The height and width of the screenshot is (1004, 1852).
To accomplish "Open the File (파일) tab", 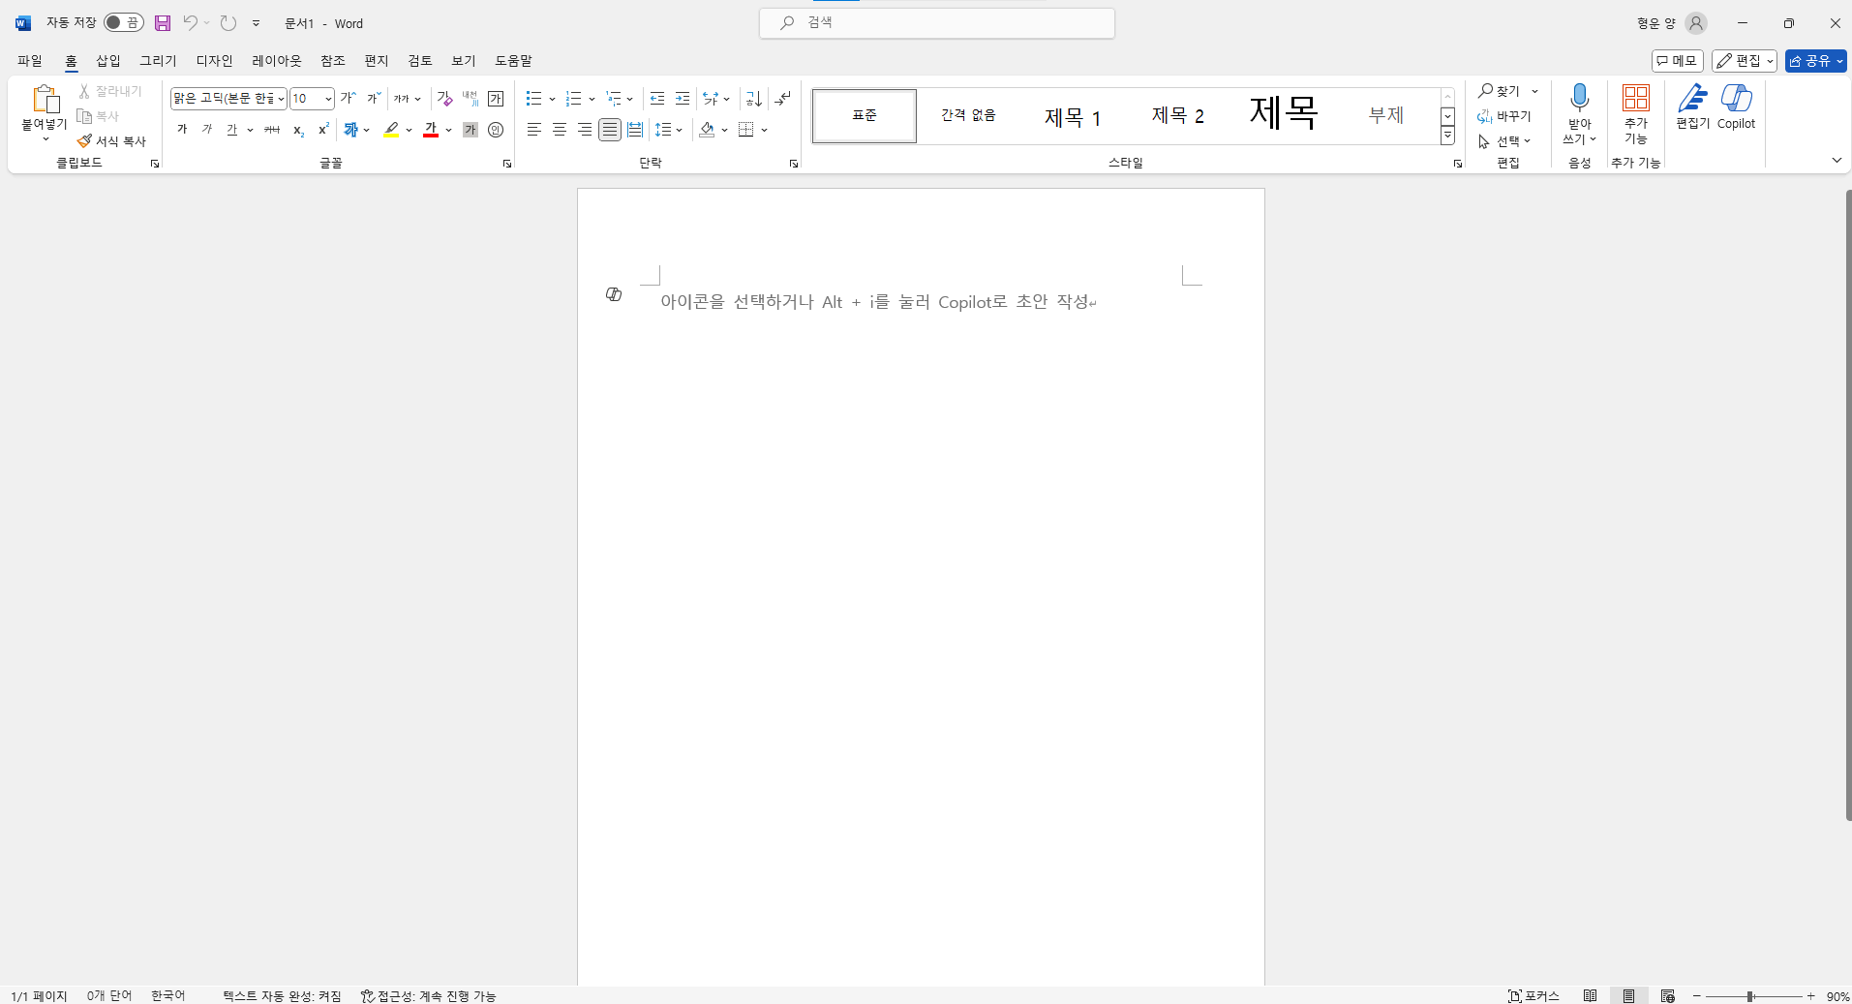I will (30, 60).
